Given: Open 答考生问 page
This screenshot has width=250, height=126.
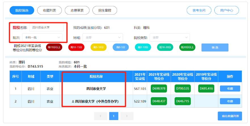Looking at the screenshot, I should 199,10.
